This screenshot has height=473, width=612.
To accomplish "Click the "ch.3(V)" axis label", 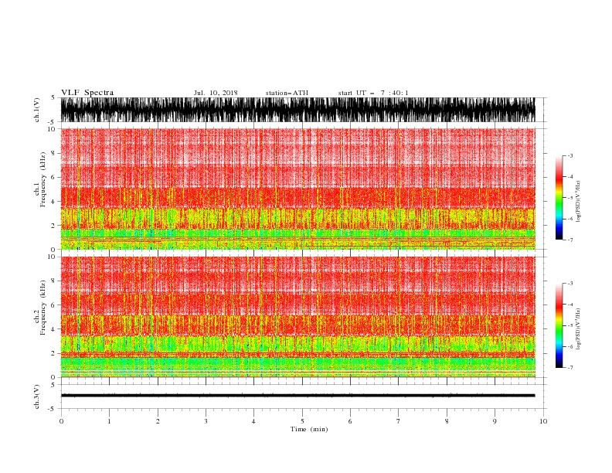I will coord(37,396).
